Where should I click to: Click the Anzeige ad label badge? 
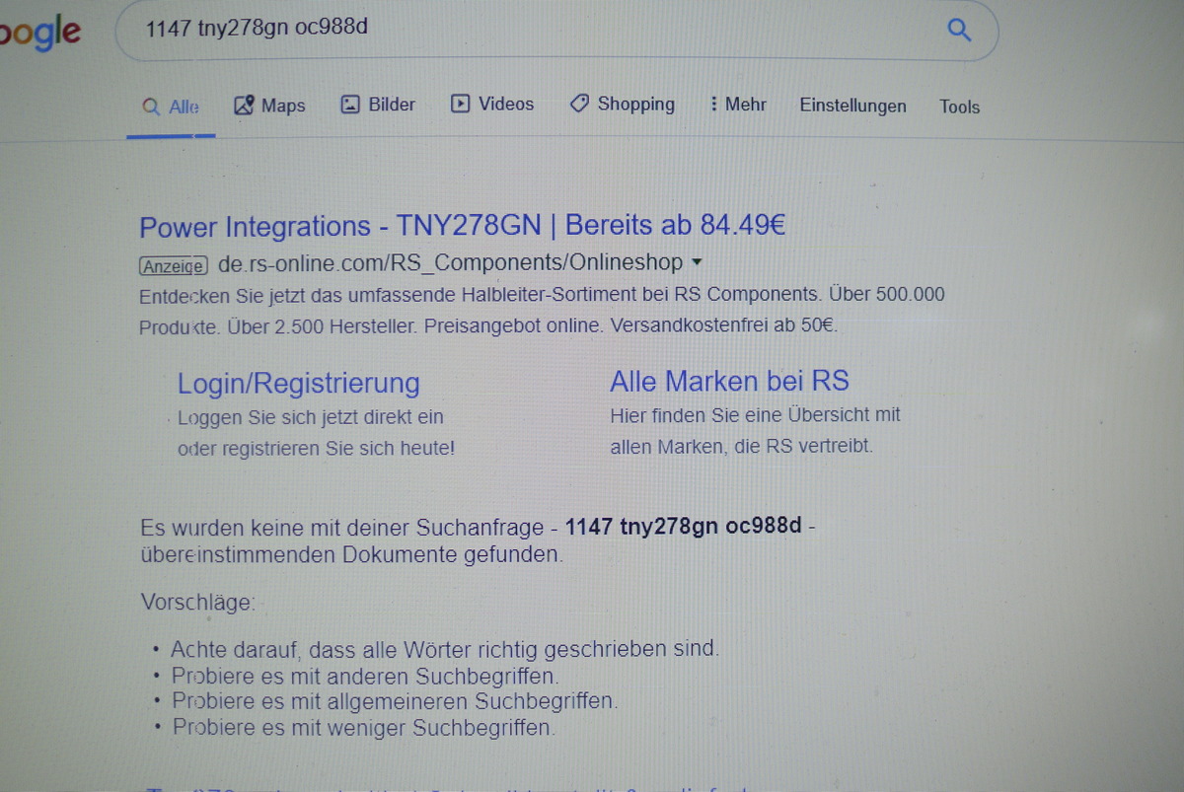174,266
